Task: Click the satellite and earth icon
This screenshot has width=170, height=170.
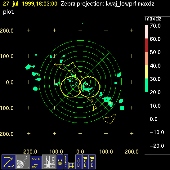Action: click(x=23, y=162)
